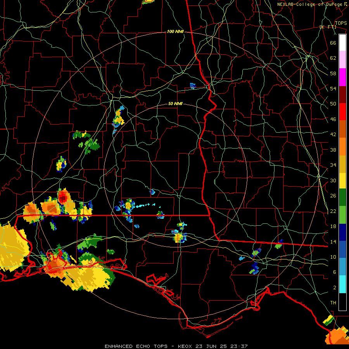Click the '46' legend value

[x=333, y=119]
